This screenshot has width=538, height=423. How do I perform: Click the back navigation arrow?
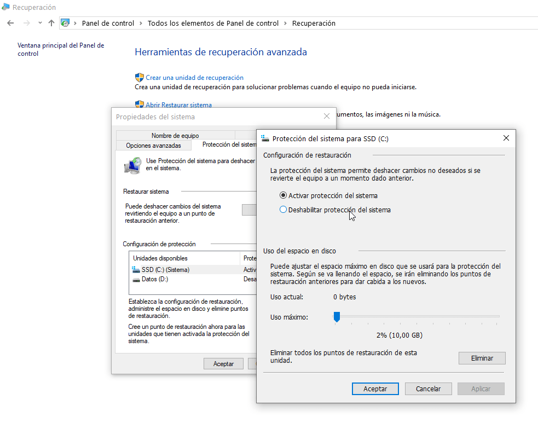coord(10,23)
